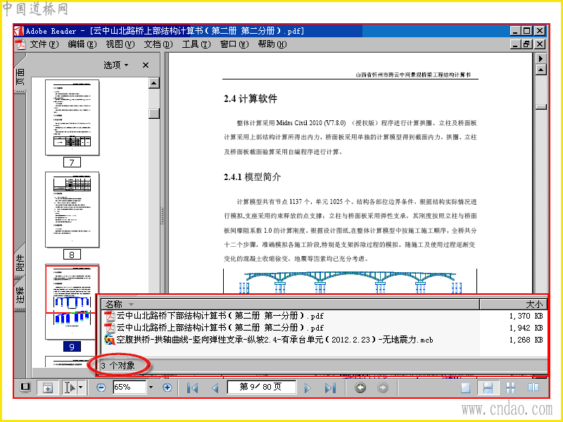Go to next page arrow
This screenshot has height=422, width=563.
point(307,388)
